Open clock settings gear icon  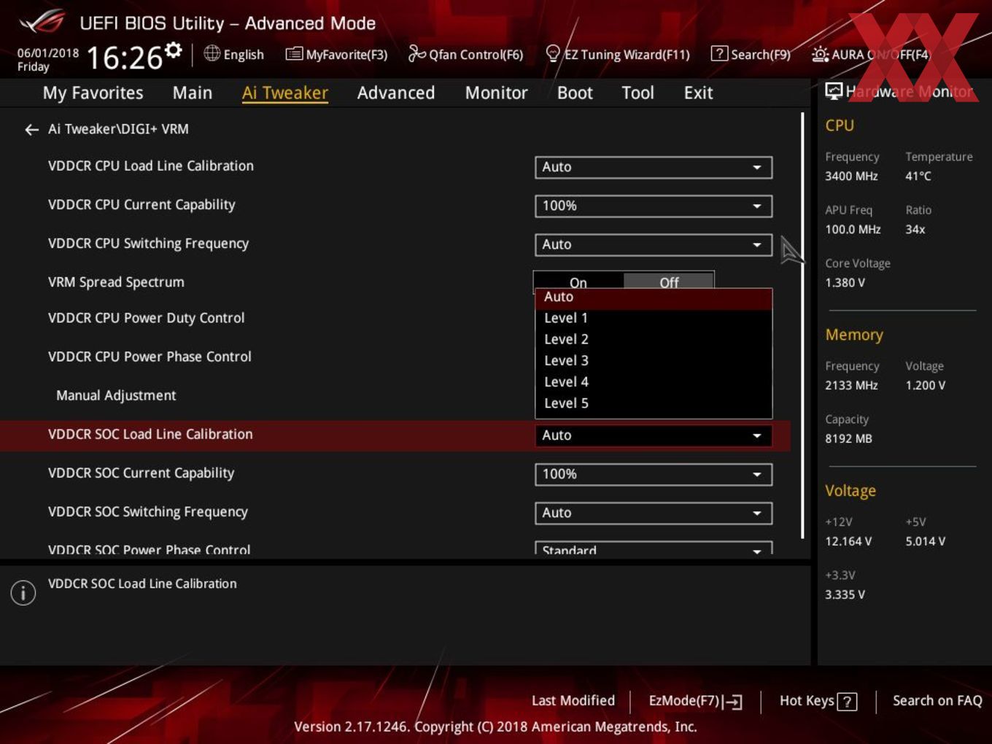[173, 50]
